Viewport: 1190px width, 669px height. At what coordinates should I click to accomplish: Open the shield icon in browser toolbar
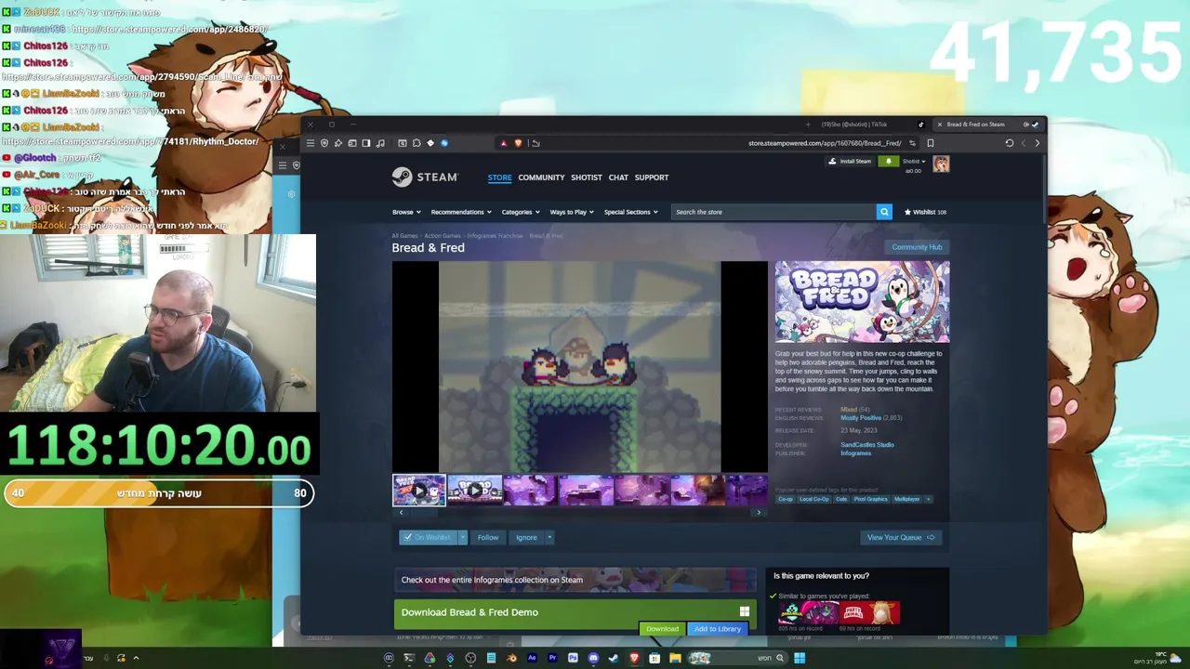point(324,143)
